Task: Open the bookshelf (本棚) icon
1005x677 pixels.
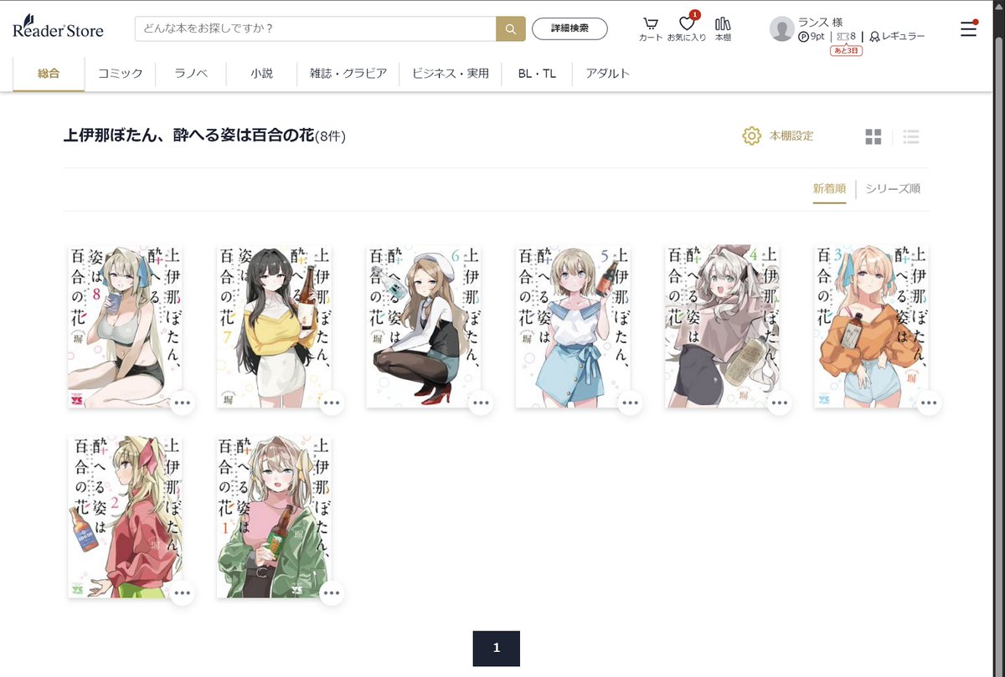Action: coord(723,28)
